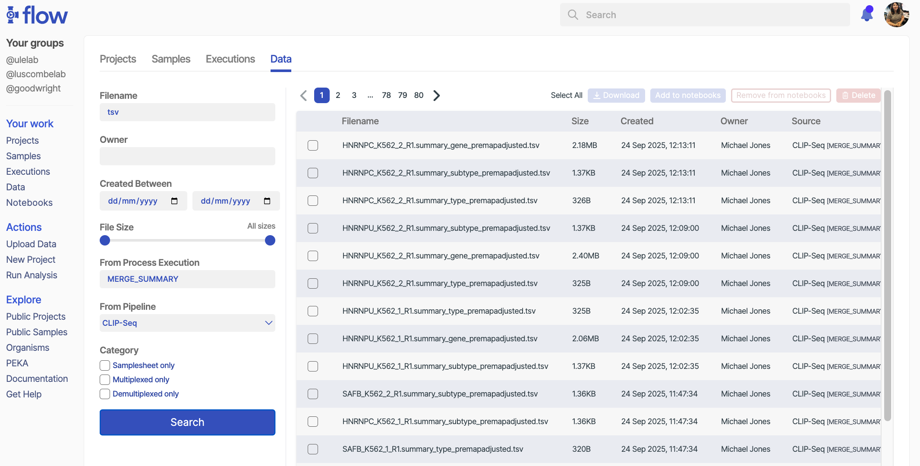The width and height of the screenshot is (920, 466).
Task: Select HNRNPC_K562_2_R1.summary_gene_premapadjusted.tsv row checkbox
Action: (x=313, y=145)
